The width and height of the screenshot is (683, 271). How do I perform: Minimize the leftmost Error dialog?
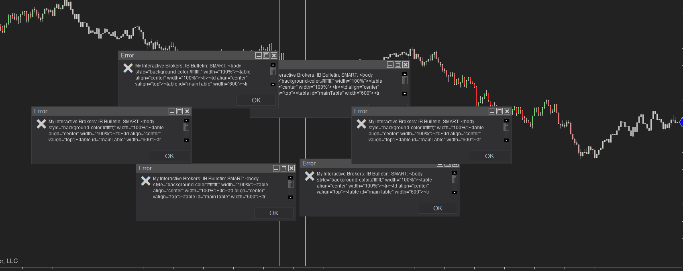coord(172,111)
